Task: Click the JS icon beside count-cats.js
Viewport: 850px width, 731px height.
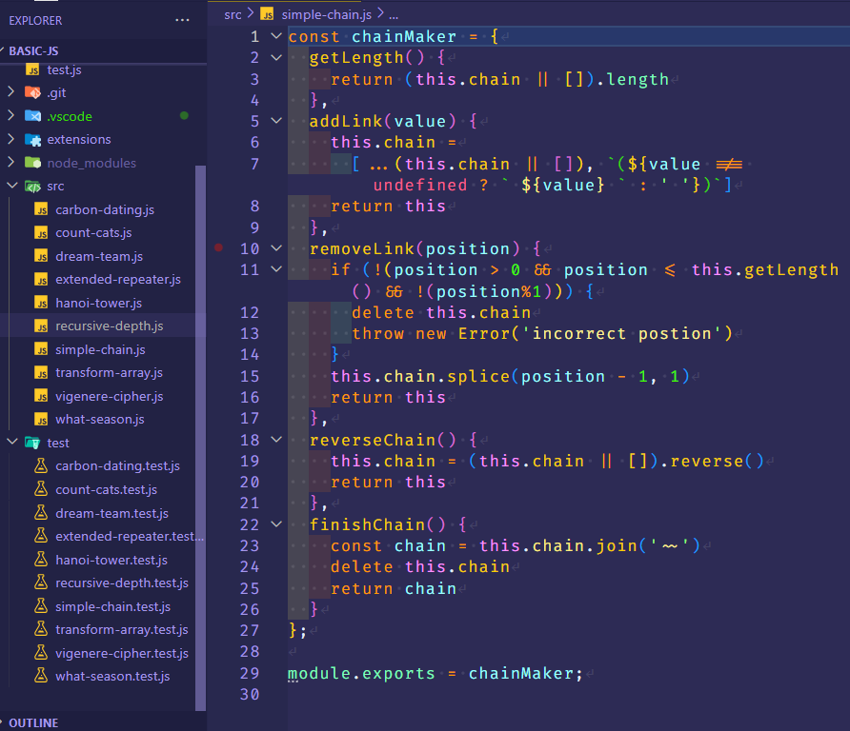Action: [x=41, y=233]
